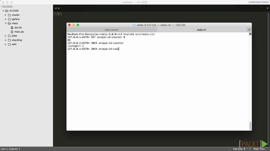Collapse the 411505 root folder
Screen dimensions: 270x151
(x=3, y=11)
